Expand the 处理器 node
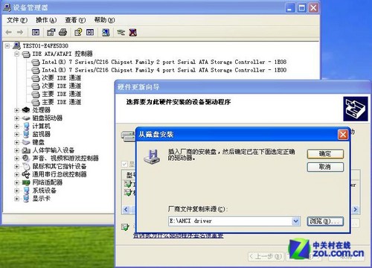The height and width of the screenshot is (268, 372). point(16,110)
